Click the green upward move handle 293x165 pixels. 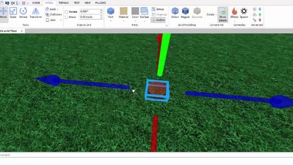(x=164, y=55)
